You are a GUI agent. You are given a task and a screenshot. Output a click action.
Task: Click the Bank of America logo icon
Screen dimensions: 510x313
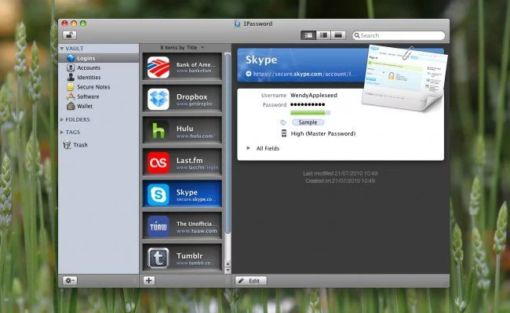158,67
